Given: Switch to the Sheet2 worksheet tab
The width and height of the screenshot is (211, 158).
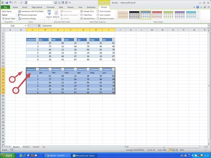Looking at the screenshot, I should (x=26, y=147).
